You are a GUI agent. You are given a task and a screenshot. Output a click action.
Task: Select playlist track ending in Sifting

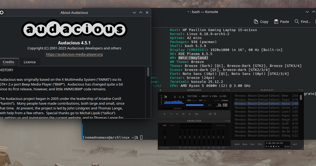(266, 135)
